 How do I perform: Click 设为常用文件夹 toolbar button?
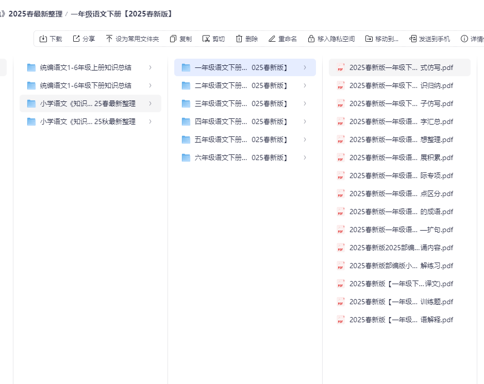[x=132, y=39]
